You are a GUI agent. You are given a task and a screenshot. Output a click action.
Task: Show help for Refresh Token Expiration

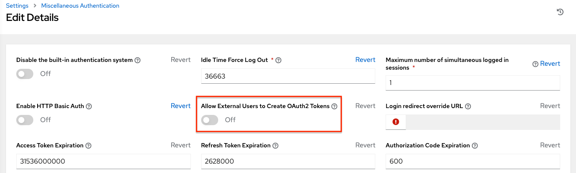coord(275,146)
